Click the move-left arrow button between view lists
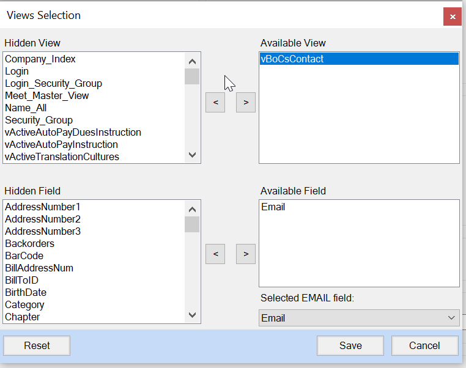The width and height of the screenshot is (466, 368). point(215,103)
